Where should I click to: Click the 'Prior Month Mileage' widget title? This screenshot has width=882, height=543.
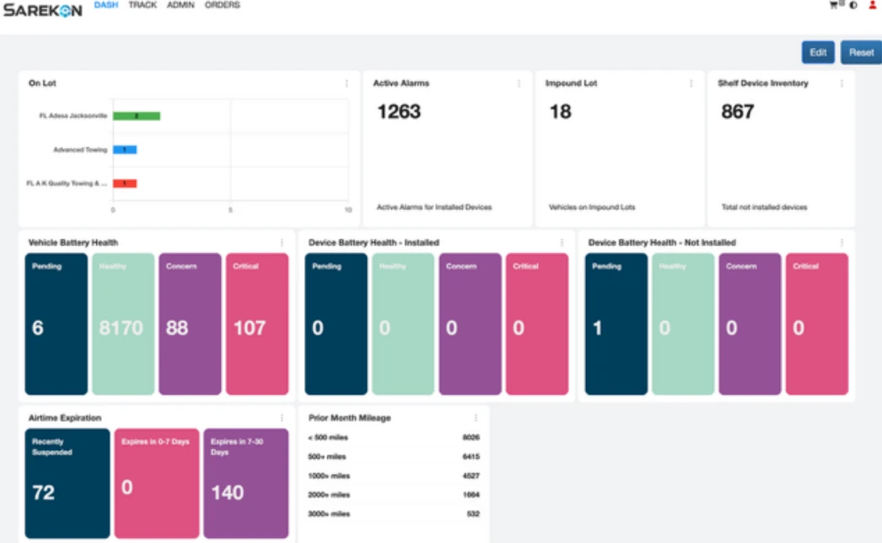pyautogui.click(x=349, y=417)
